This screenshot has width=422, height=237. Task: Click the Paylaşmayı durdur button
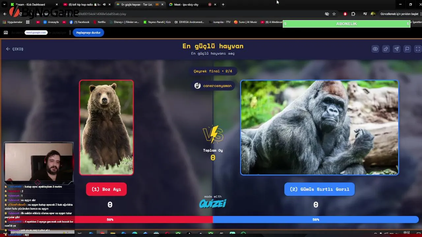[x=88, y=33]
